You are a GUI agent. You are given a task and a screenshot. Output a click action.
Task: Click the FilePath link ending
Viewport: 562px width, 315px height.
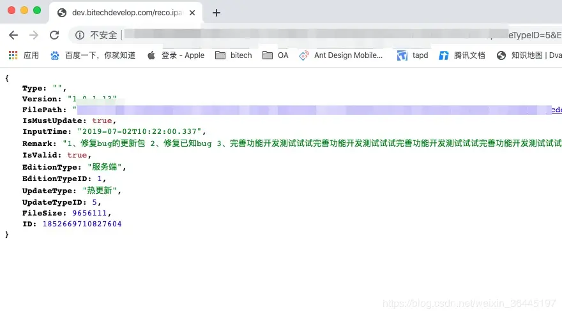(557, 110)
